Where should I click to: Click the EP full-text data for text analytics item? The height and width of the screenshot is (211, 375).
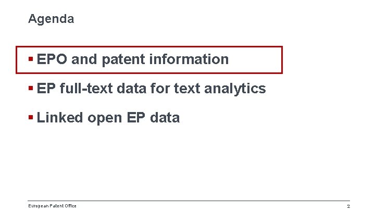151,89
